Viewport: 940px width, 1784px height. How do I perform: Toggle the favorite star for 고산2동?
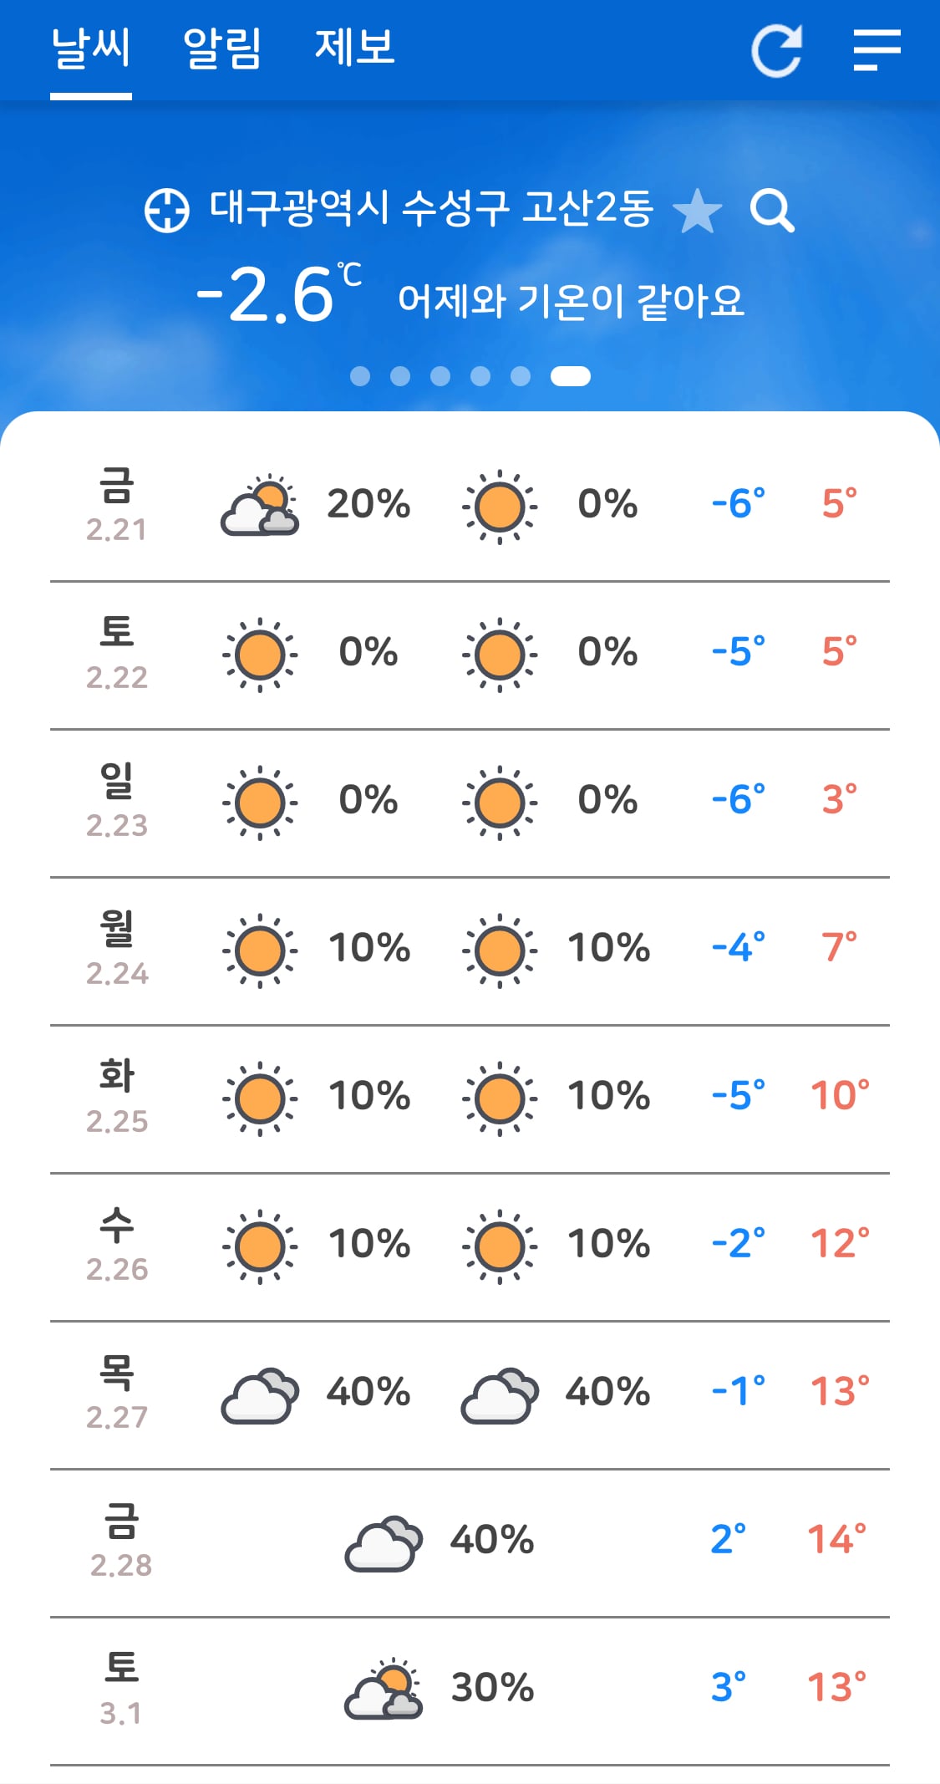pyautogui.click(x=697, y=211)
